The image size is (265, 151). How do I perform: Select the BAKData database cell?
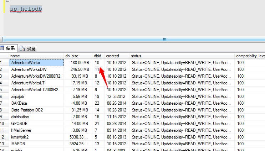pos(36,103)
